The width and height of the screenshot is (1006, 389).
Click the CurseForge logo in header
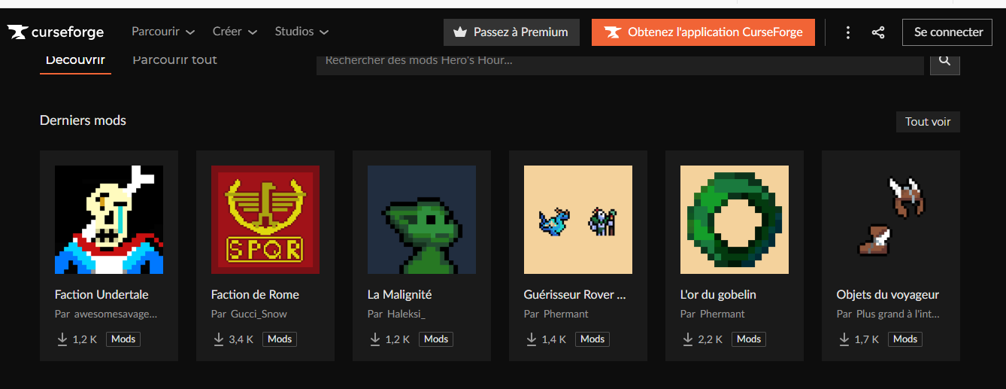(x=56, y=32)
